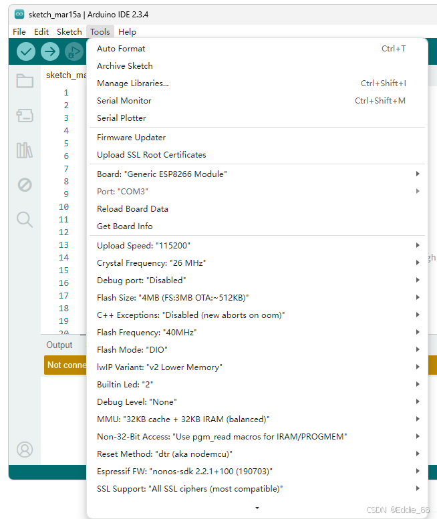
Task: Expand lwIP Variant submenu
Action: click(x=257, y=367)
